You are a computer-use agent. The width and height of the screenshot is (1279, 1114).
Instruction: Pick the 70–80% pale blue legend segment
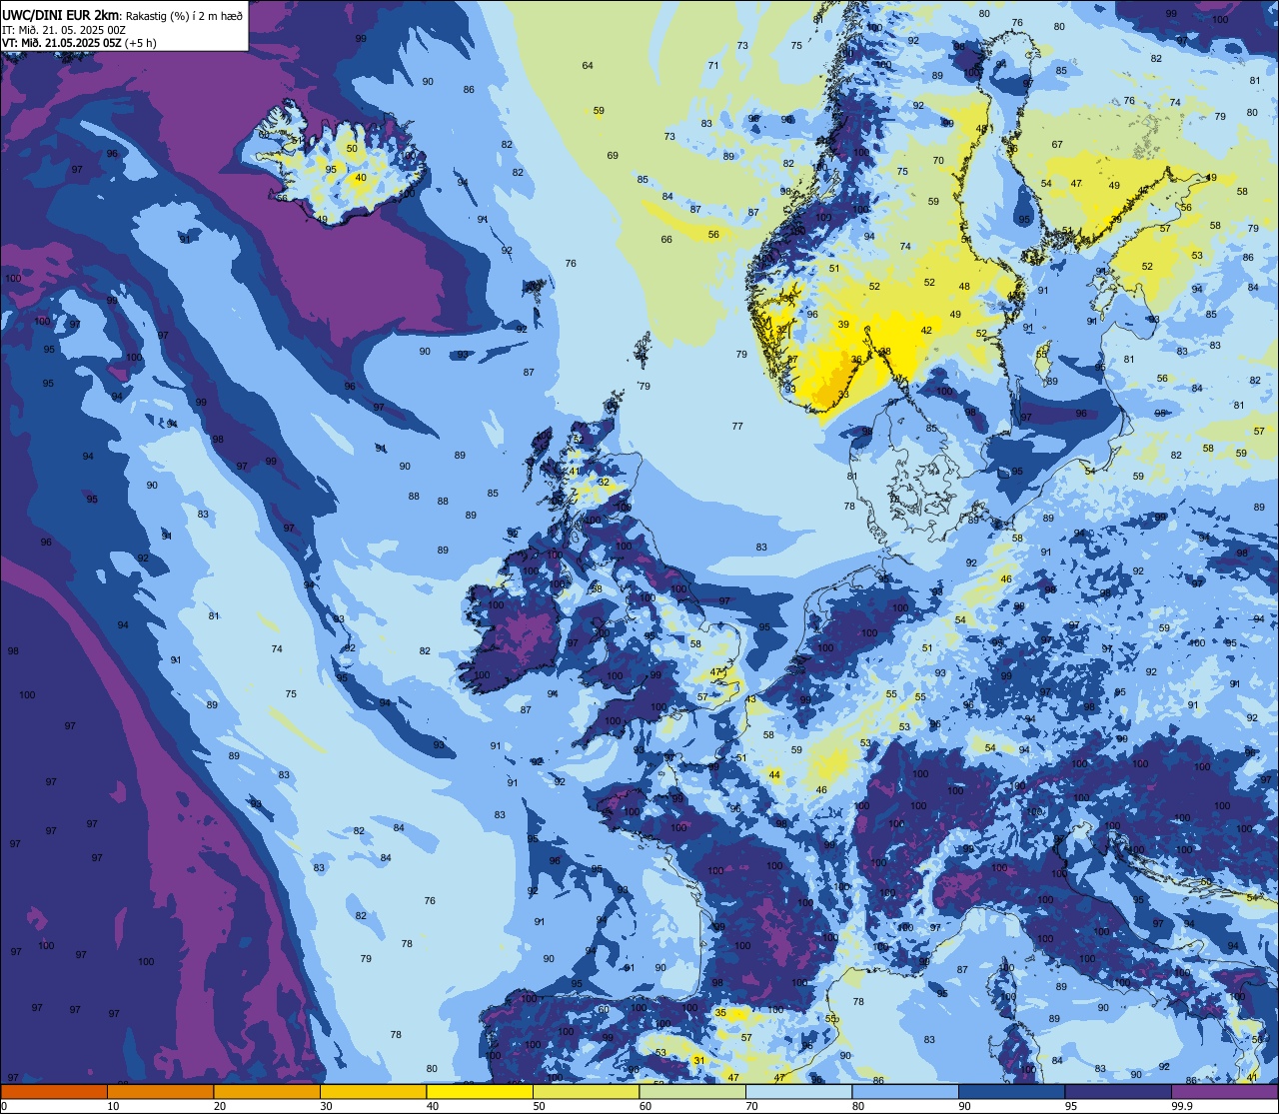(799, 1092)
